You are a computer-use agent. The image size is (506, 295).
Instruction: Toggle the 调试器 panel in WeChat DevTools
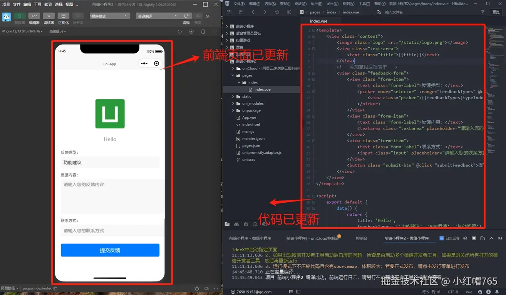49,16
